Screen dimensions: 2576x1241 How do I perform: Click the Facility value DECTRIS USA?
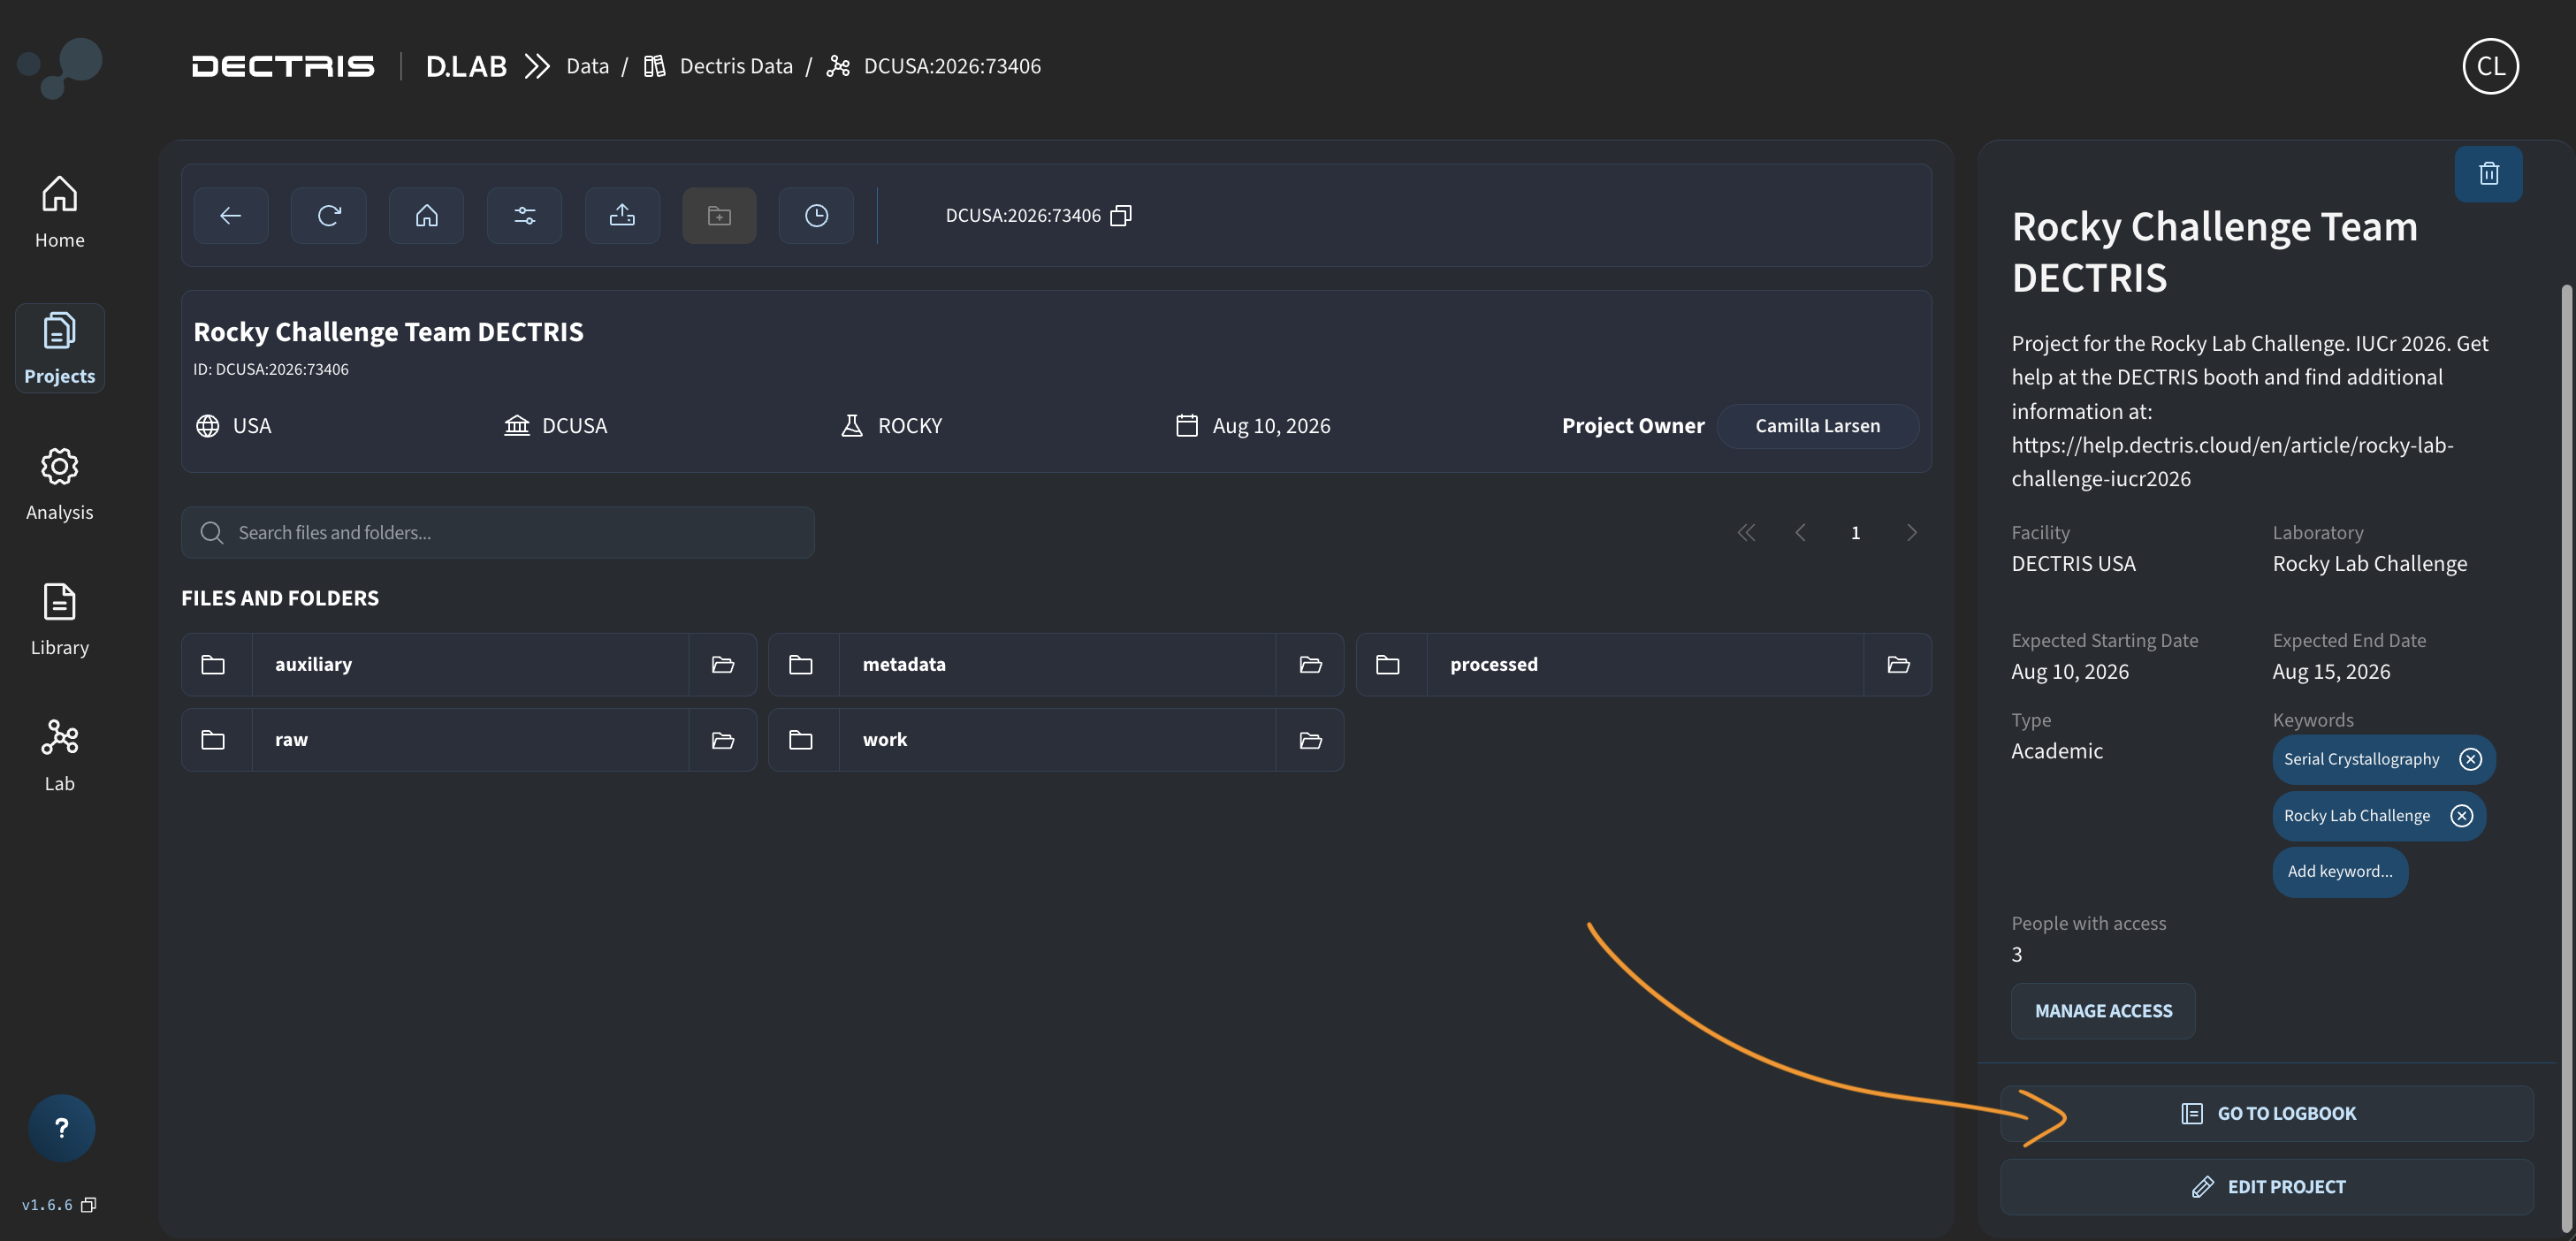pyautogui.click(x=2073, y=564)
